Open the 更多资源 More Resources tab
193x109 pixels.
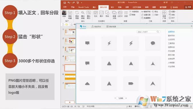pos(111,27)
